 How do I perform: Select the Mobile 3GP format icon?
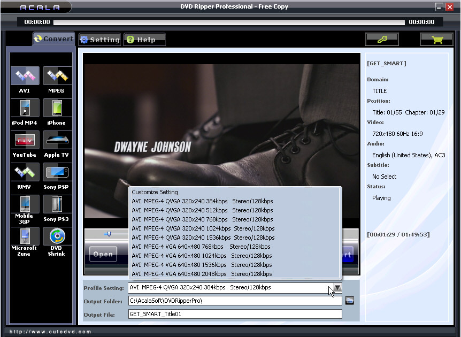pos(25,204)
